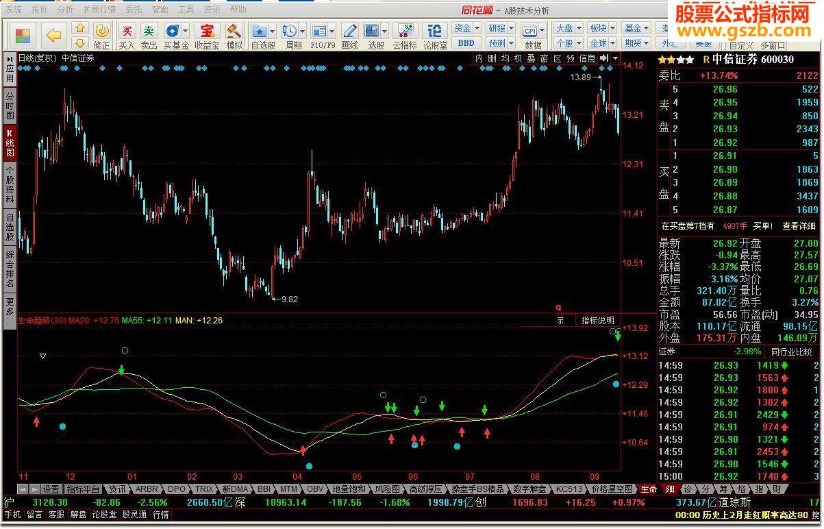The width and height of the screenshot is (824, 529).
Task: Expand the 买基金 dropdown arrow
Action: tap(186, 32)
